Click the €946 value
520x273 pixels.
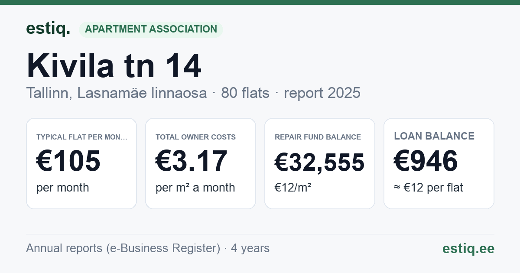click(426, 161)
